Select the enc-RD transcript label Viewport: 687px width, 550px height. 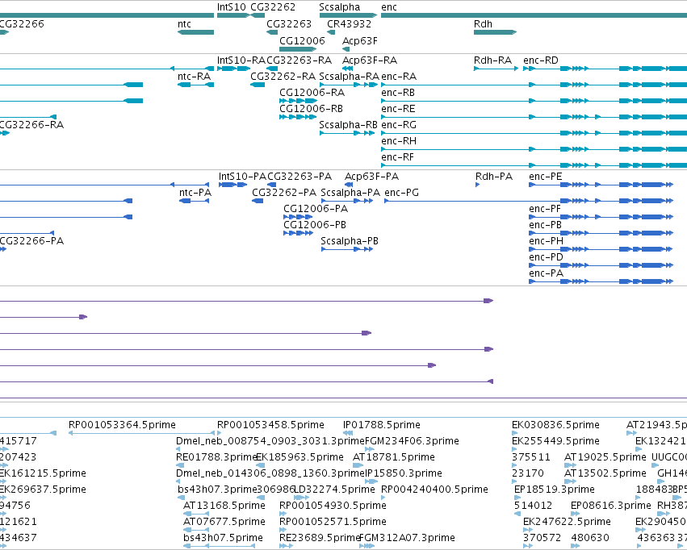[x=541, y=60]
